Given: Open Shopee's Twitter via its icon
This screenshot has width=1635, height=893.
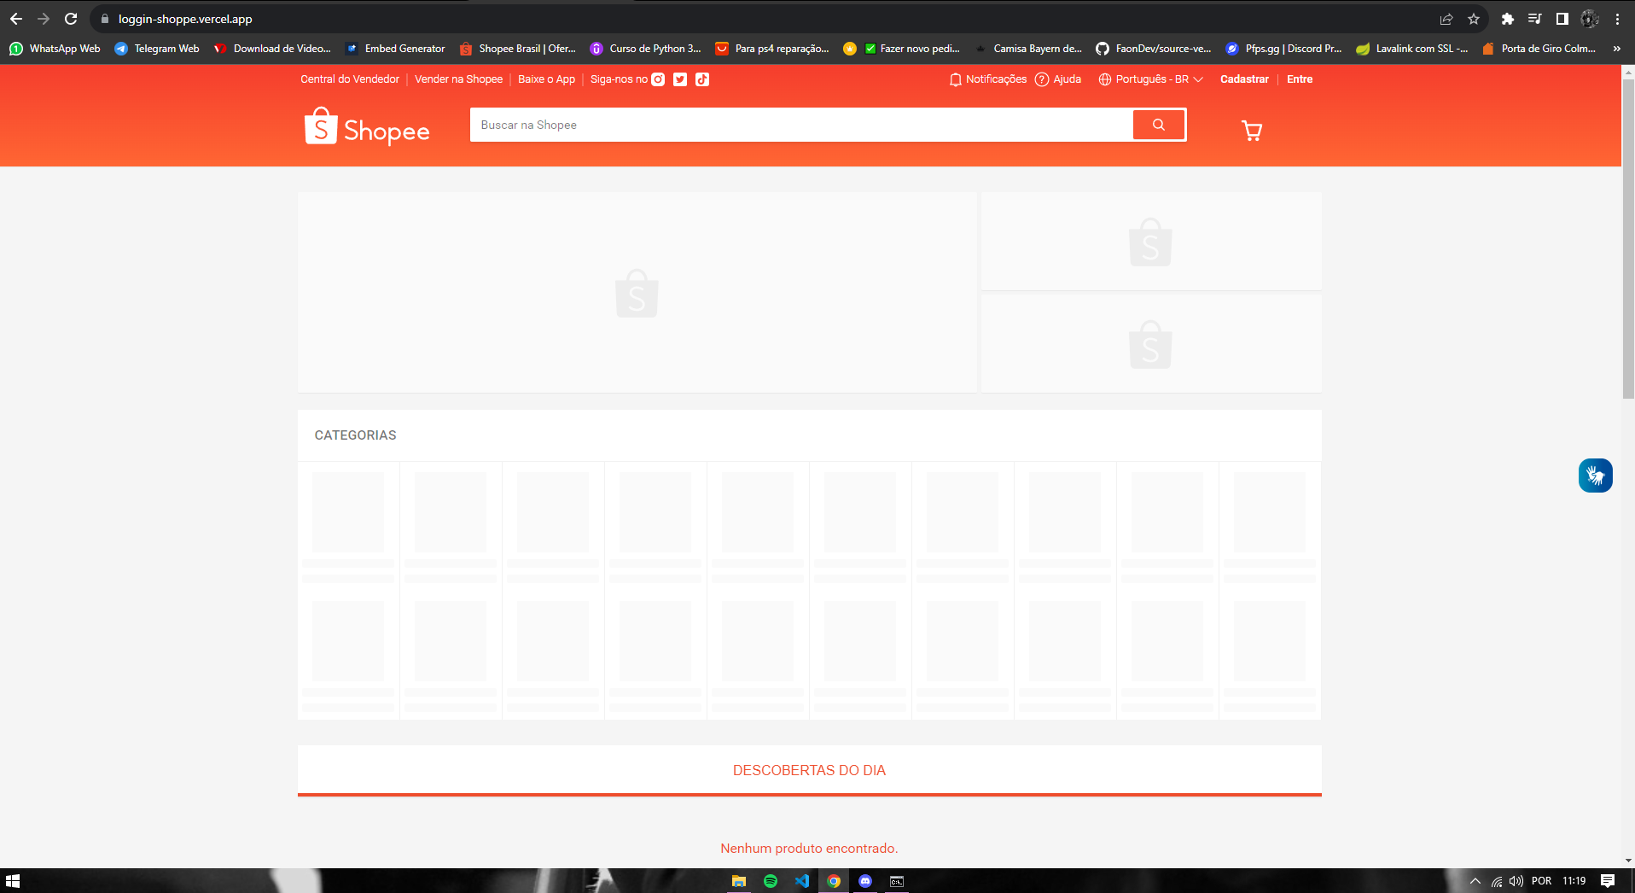Looking at the screenshot, I should [679, 79].
